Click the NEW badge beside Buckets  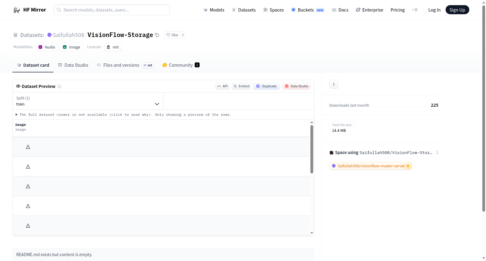(x=320, y=10)
